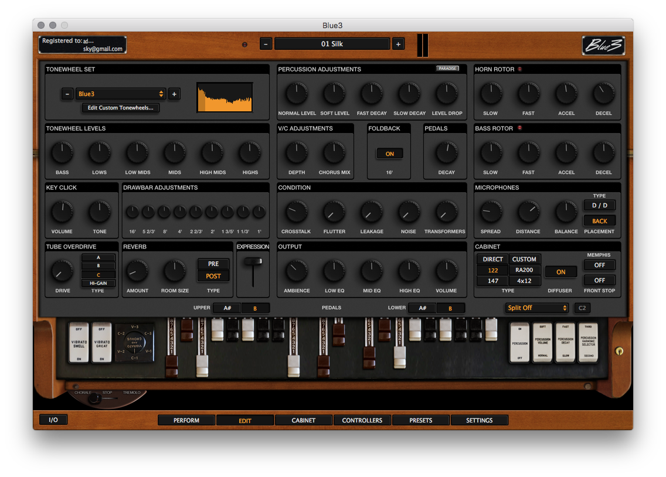Toggle the Foldback 16' ON button

tap(389, 154)
